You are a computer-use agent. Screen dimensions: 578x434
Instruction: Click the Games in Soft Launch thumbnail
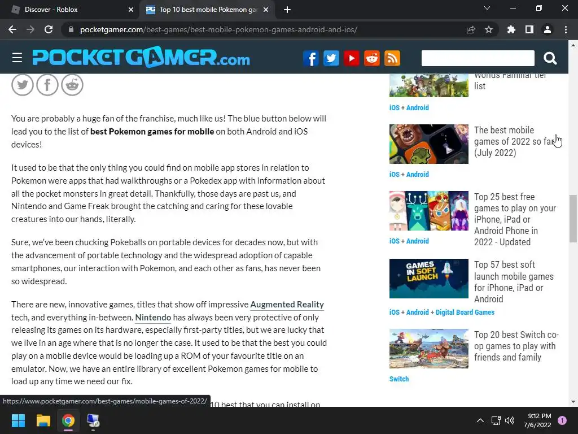coord(429,279)
